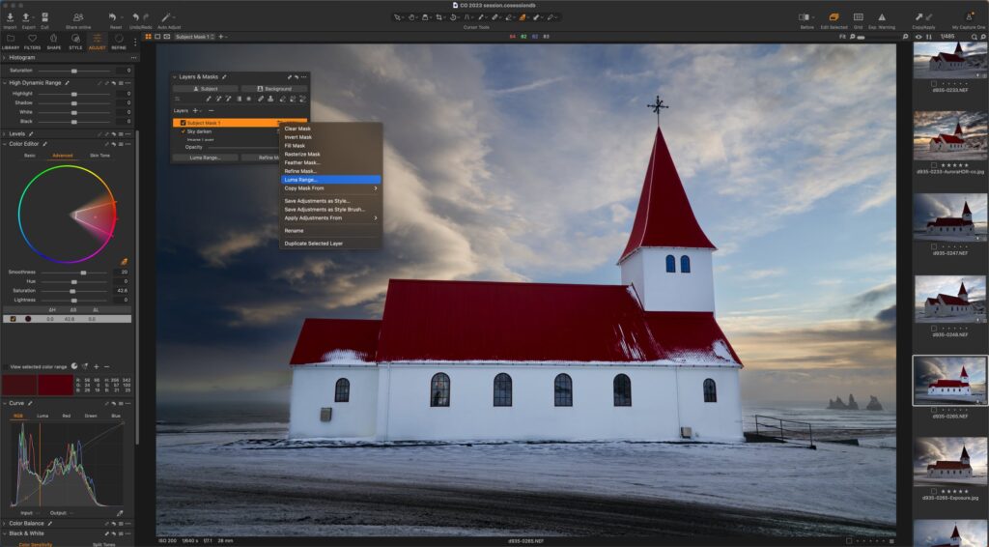
Task: Click the Import icon in the toolbar
Action: [10, 17]
